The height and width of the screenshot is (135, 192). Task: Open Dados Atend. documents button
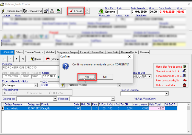(33, 11)
